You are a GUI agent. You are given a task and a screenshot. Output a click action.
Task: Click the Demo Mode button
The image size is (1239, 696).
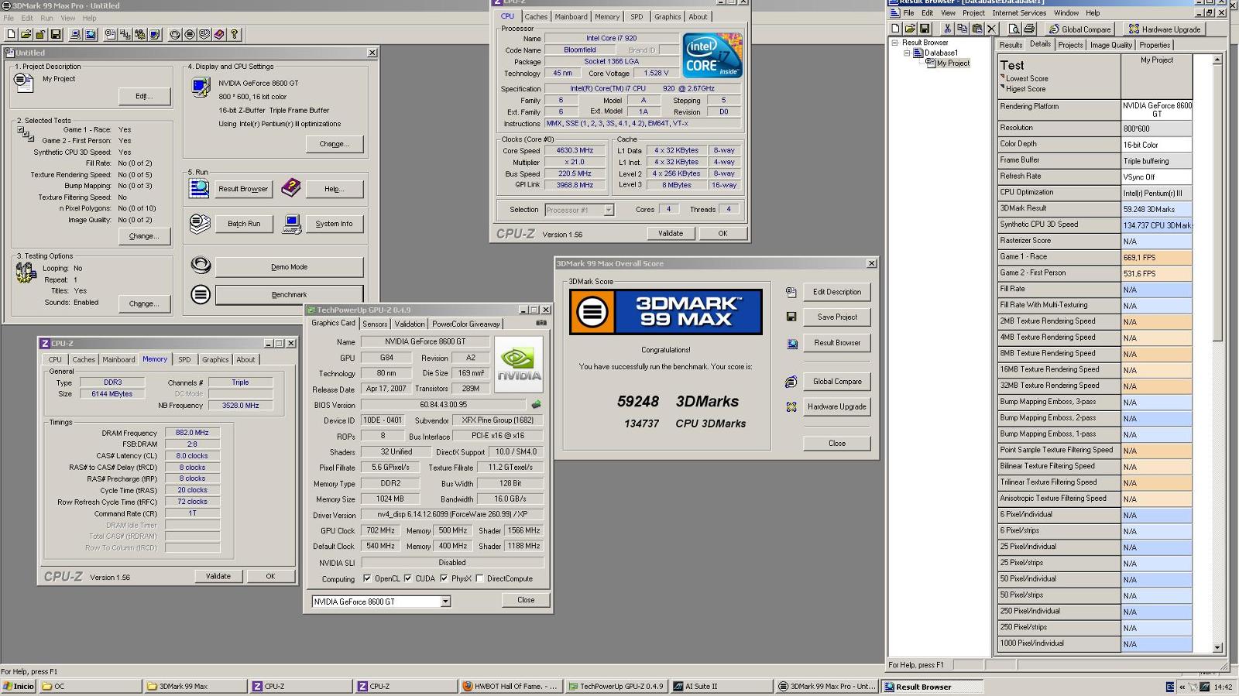pyautogui.click(x=289, y=266)
